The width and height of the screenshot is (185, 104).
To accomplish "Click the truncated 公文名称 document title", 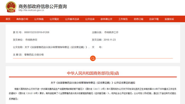I will [57, 47].
